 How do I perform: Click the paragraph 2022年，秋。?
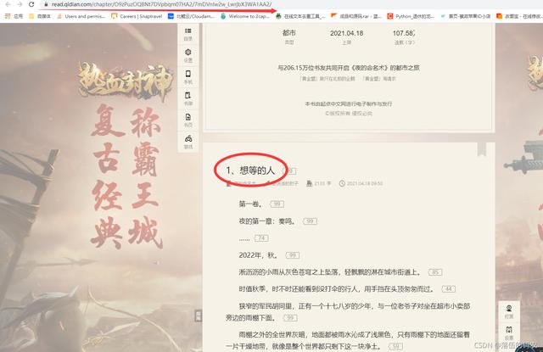(259, 255)
